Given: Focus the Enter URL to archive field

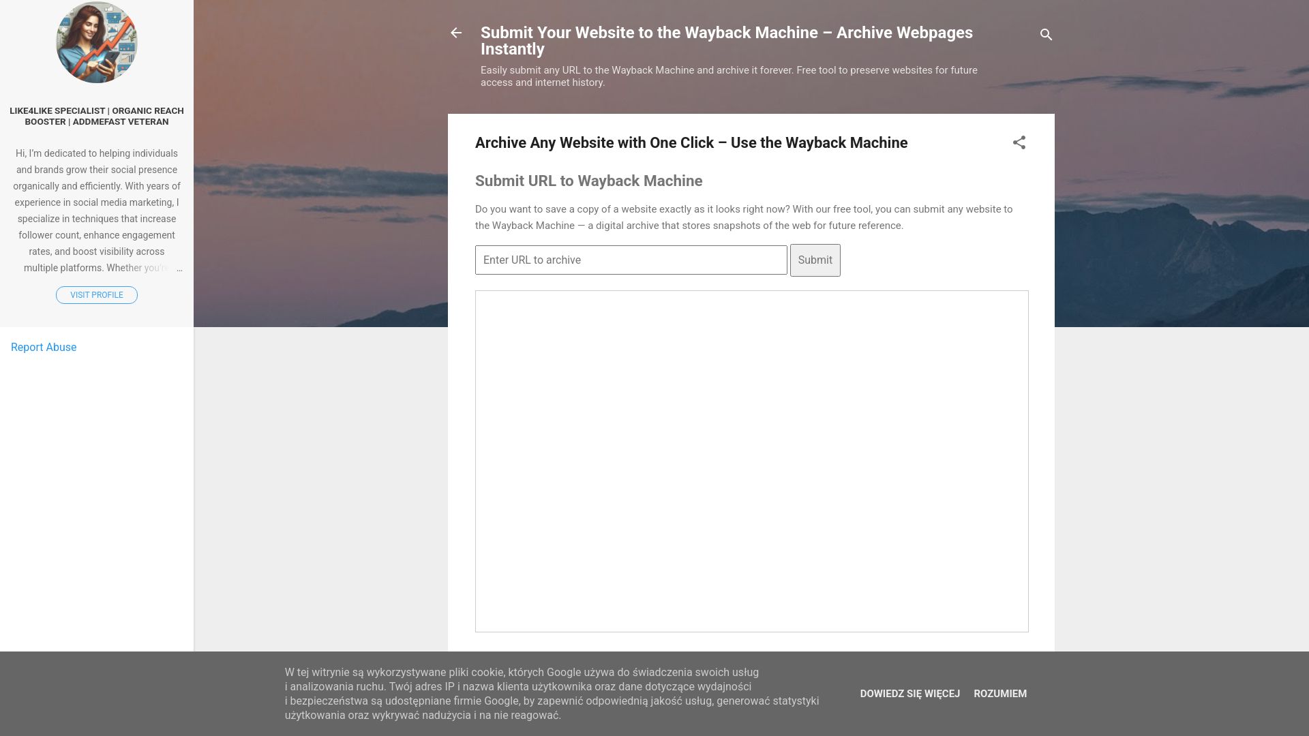Looking at the screenshot, I should tap(631, 260).
